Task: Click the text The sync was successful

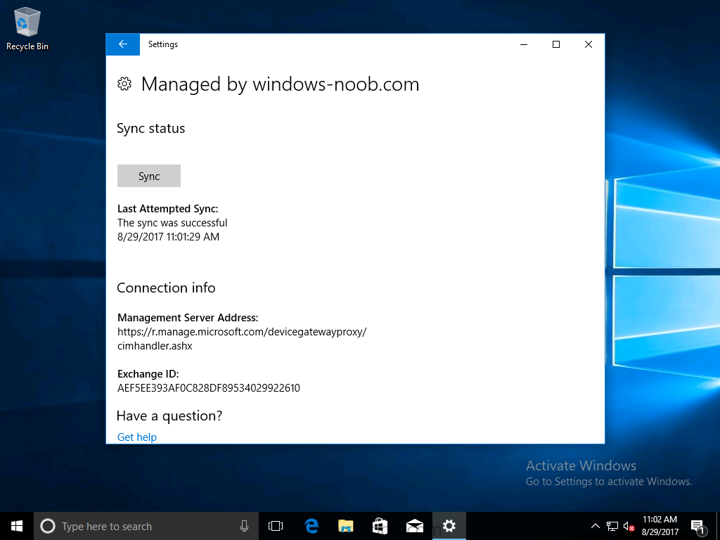Action: [x=172, y=223]
